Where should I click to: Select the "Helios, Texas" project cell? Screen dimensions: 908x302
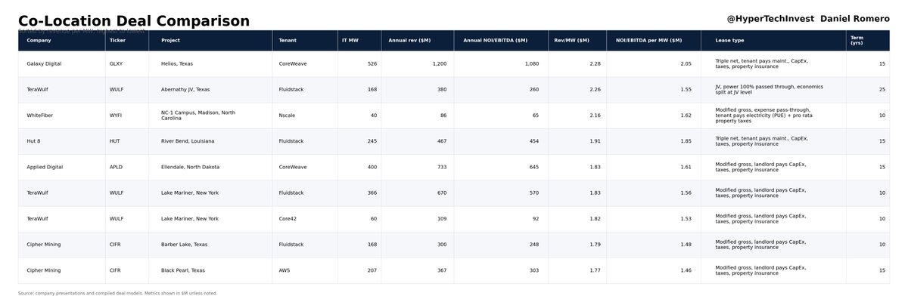coord(177,64)
